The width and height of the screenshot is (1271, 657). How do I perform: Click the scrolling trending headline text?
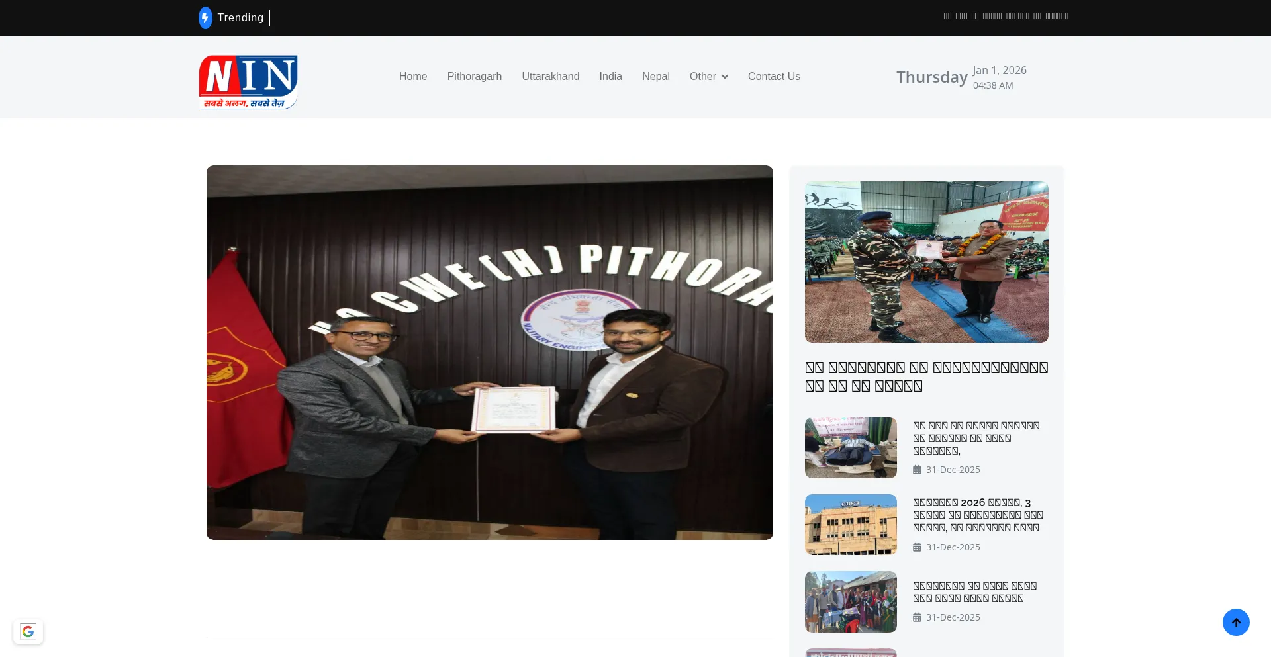[x=1006, y=16]
